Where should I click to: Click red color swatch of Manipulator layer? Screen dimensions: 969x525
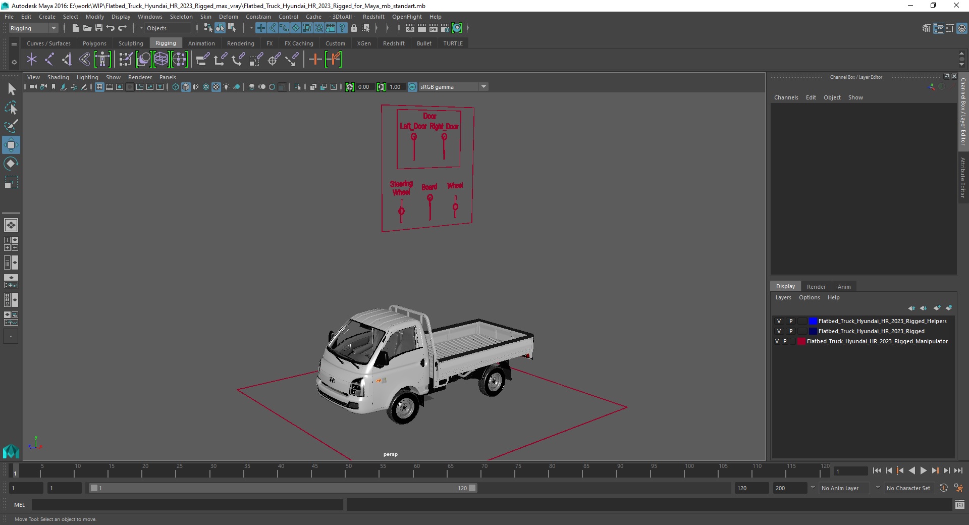(x=801, y=341)
